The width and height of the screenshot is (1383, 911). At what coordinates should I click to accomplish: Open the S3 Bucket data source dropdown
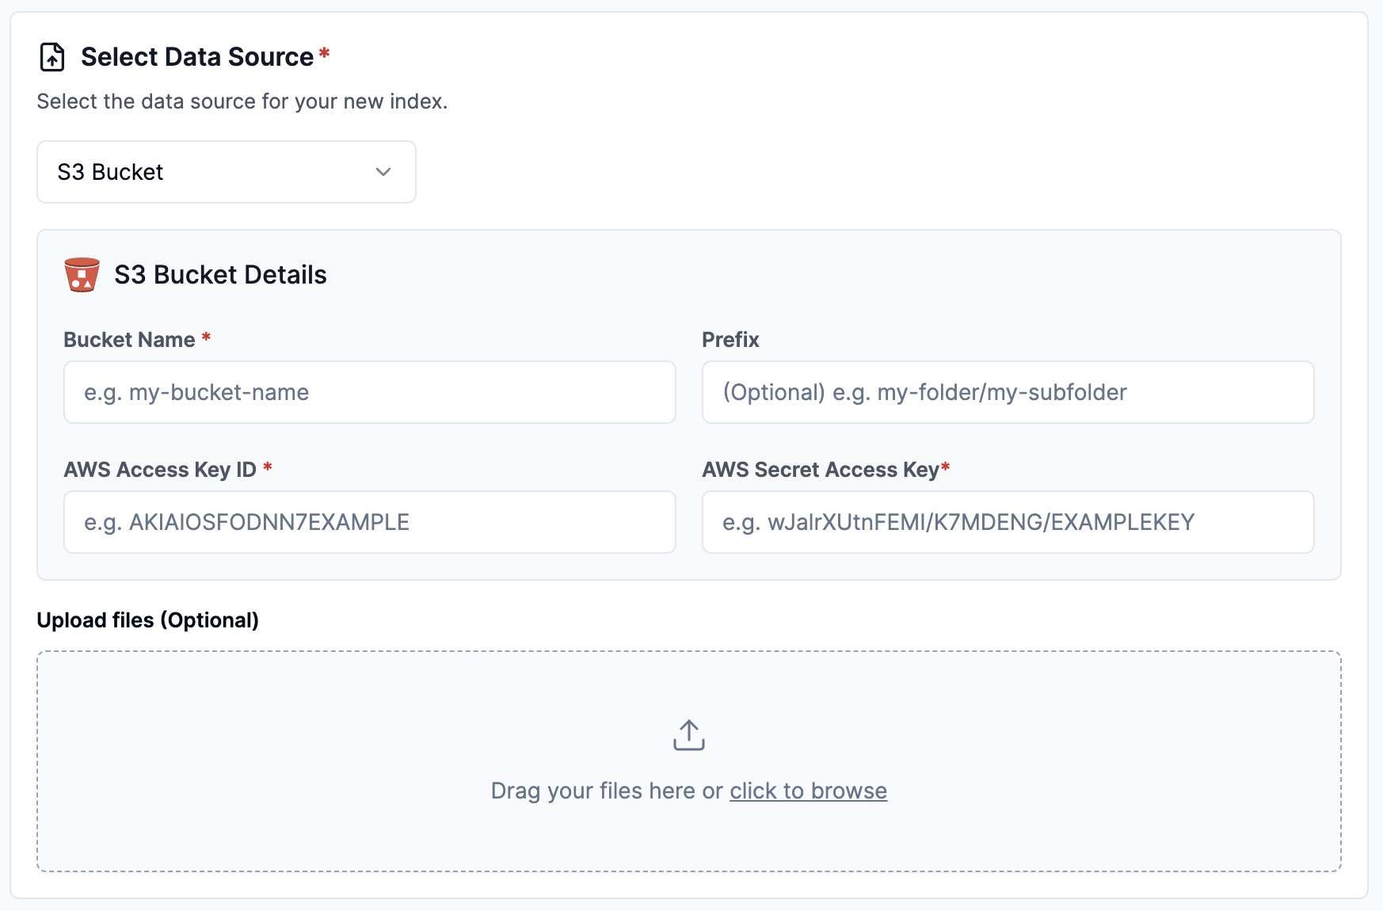pyautogui.click(x=226, y=172)
